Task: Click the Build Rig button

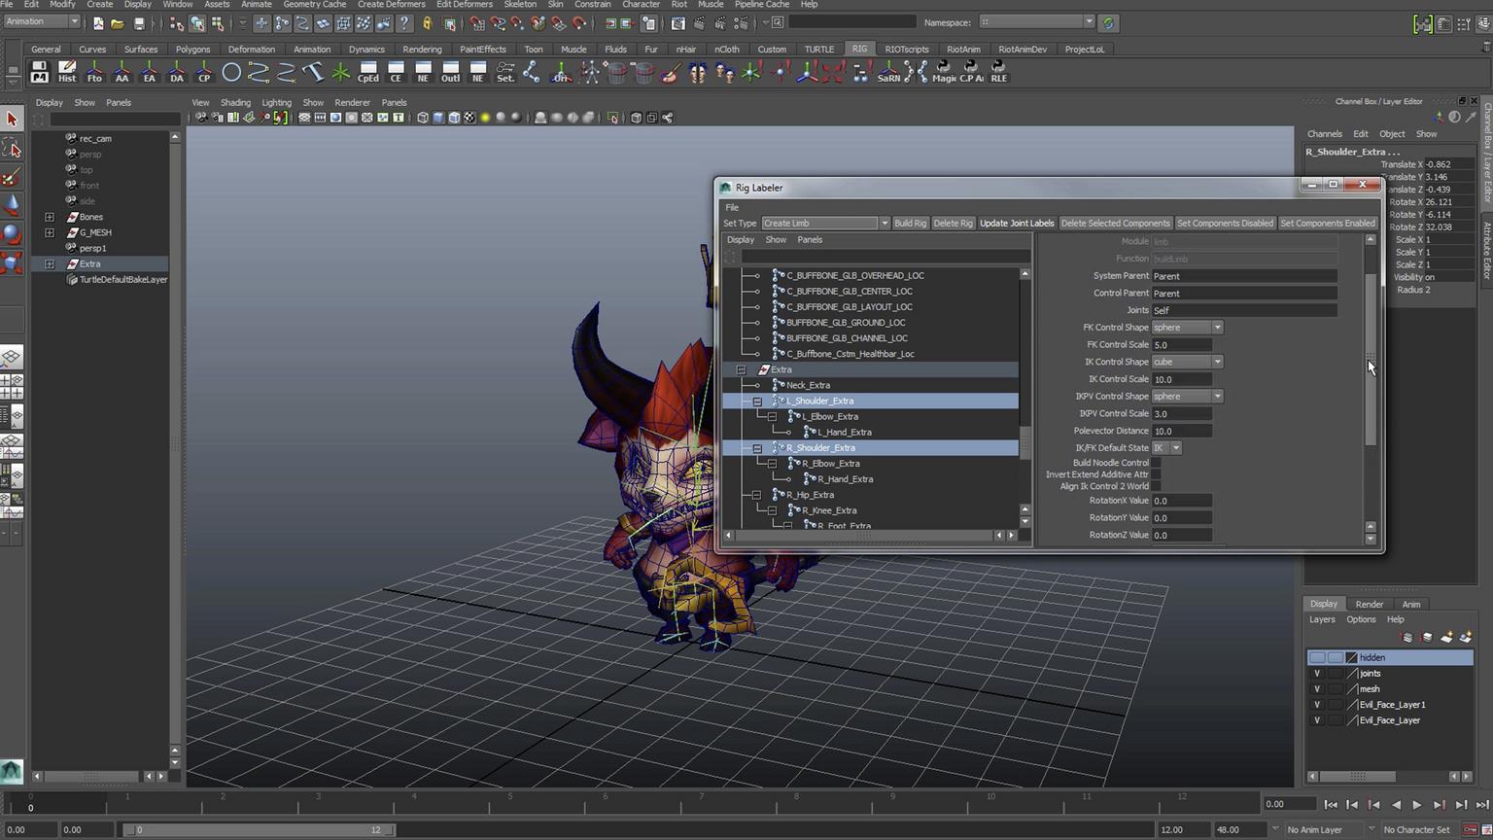Action: point(910,223)
